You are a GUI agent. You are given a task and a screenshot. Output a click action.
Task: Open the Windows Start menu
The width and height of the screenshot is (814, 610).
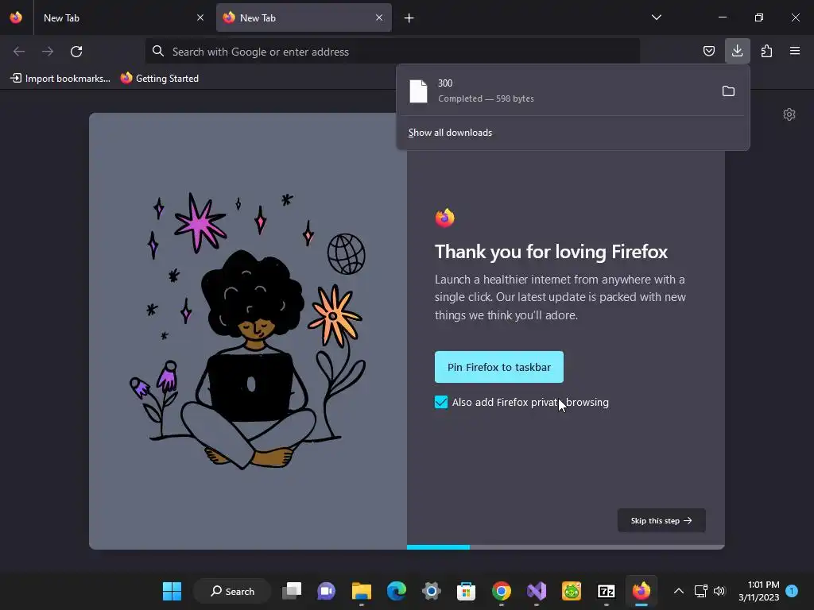tap(172, 591)
